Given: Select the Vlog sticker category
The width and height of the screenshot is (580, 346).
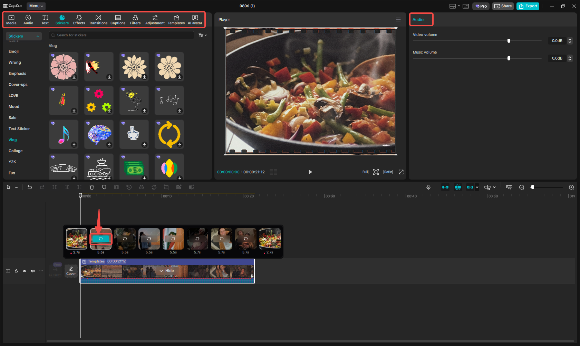Looking at the screenshot, I should 12,140.
